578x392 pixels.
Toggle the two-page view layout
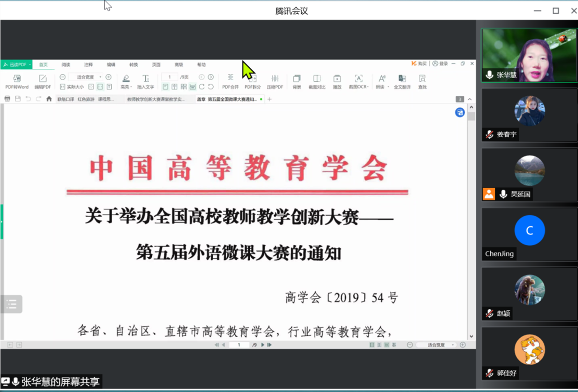pos(174,87)
